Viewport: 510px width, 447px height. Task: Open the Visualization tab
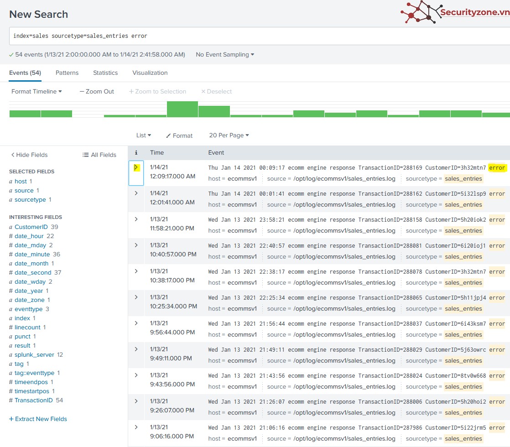pos(150,73)
